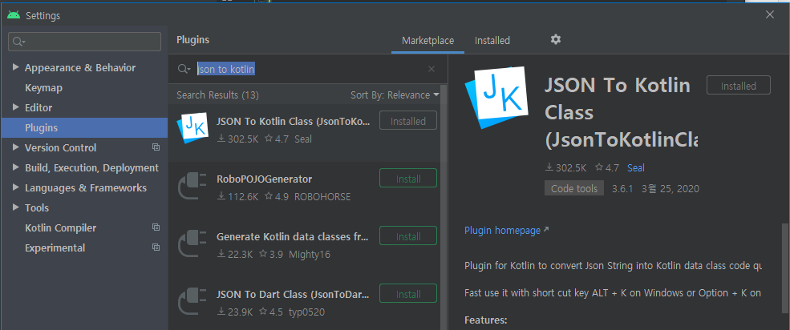
Task: Expand the Editor settings section
Action: pyautogui.click(x=15, y=107)
